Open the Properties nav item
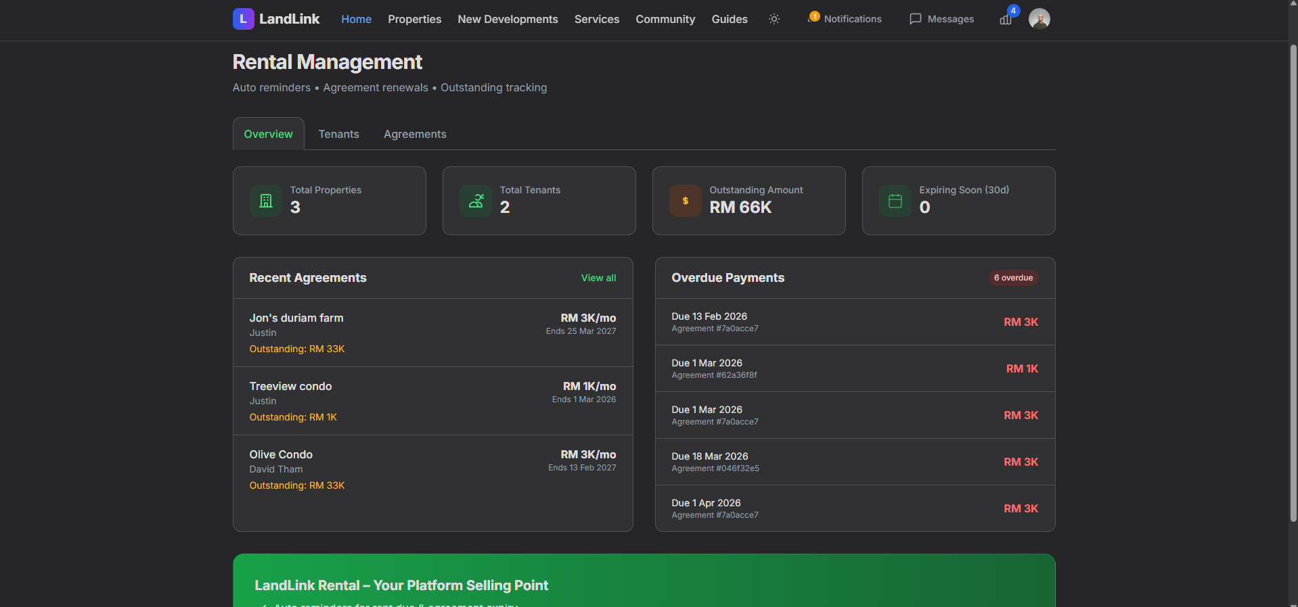1298x607 pixels. click(x=414, y=19)
